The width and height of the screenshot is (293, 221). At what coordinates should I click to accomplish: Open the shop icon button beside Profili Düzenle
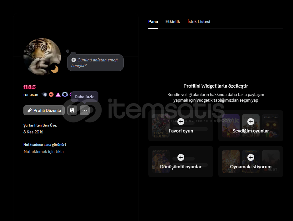[72, 110]
